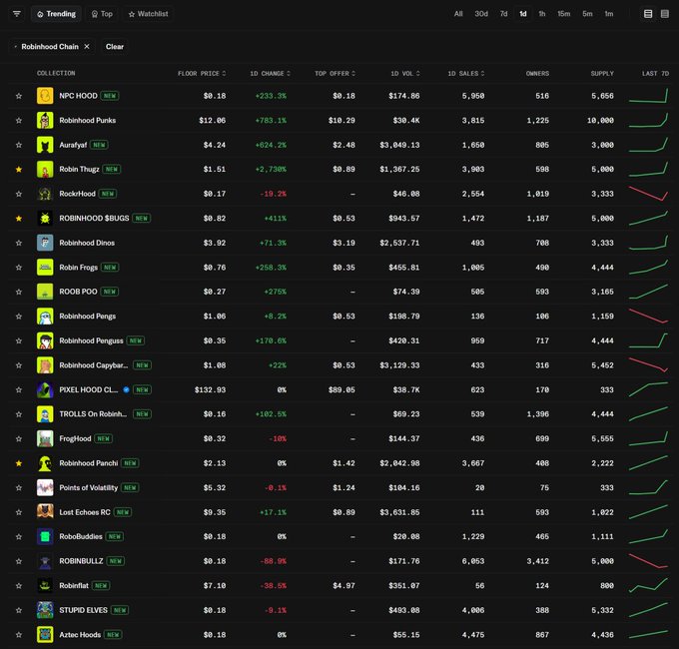This screenshot has width=679, height=649.
Task: Star the Robinhood Punks collection
Action: [x=19, y=121]
